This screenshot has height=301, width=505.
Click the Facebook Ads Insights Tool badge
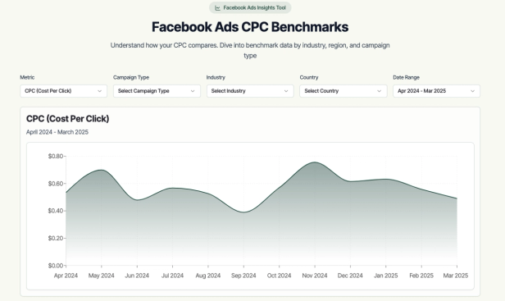point(250,7)
